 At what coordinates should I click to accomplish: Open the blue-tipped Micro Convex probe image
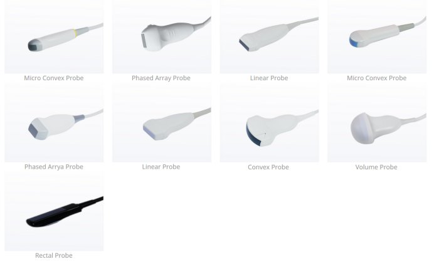coord(377,36)
